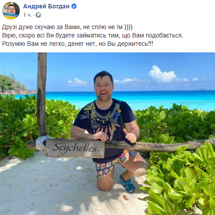Click the wooden Seychelles sign in the photo

point(75,148)
